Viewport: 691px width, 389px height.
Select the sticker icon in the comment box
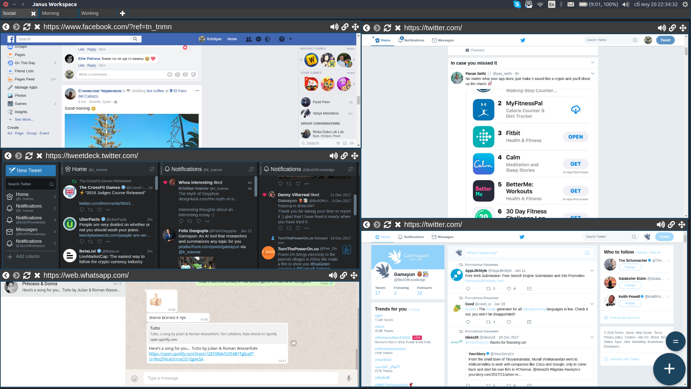pos(194,75)
